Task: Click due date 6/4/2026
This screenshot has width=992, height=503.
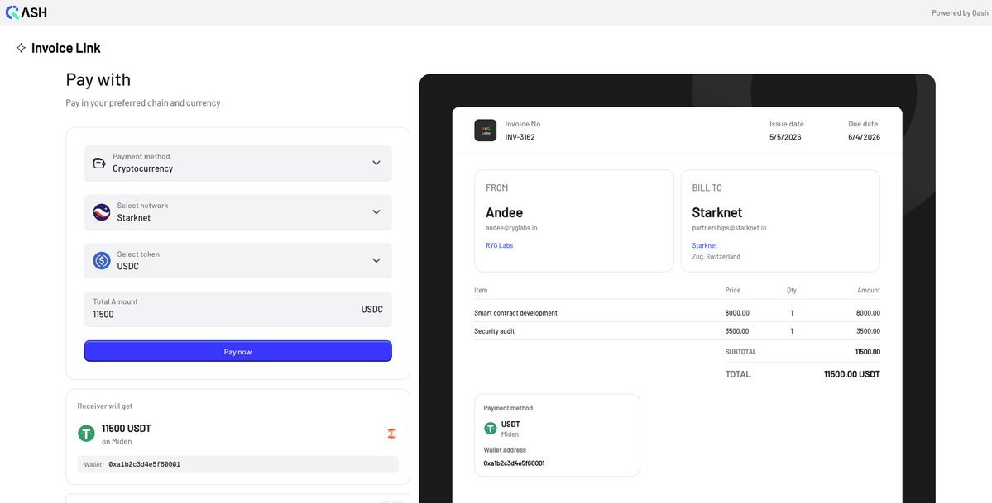Action: point(865,136)
